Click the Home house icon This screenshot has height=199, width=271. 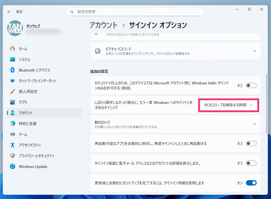pyautogui.click(x=12, y=49)
